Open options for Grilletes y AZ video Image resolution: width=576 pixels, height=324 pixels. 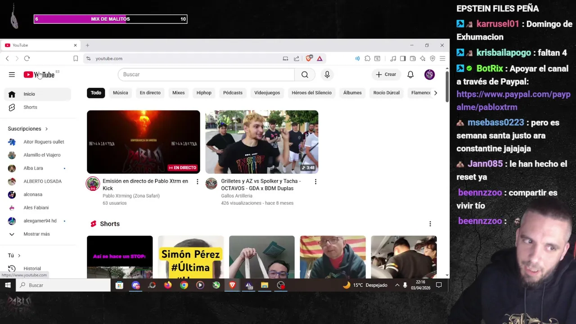click(315, 181)
